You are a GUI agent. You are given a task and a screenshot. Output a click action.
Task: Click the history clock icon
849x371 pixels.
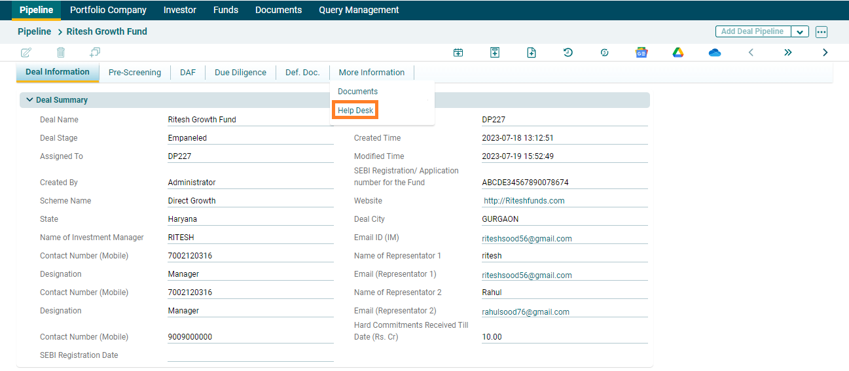click(568, 52)
